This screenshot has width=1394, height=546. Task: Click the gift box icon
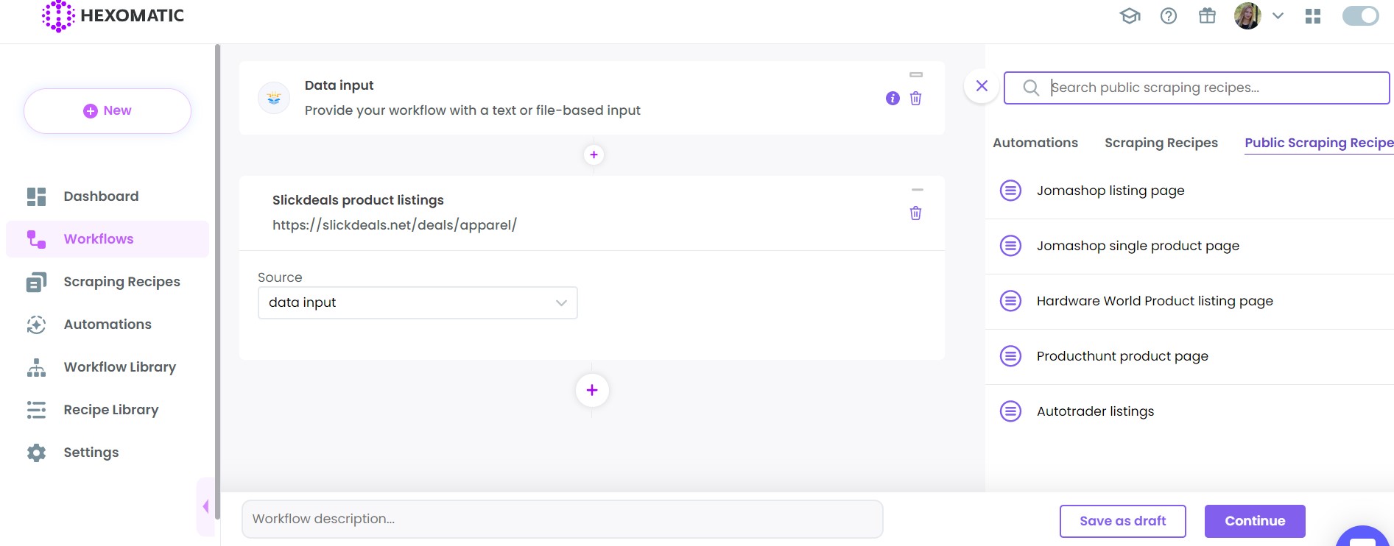point(1207,16)
